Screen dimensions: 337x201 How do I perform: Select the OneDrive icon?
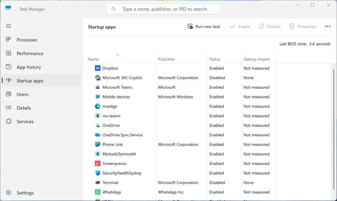point(97,125)
